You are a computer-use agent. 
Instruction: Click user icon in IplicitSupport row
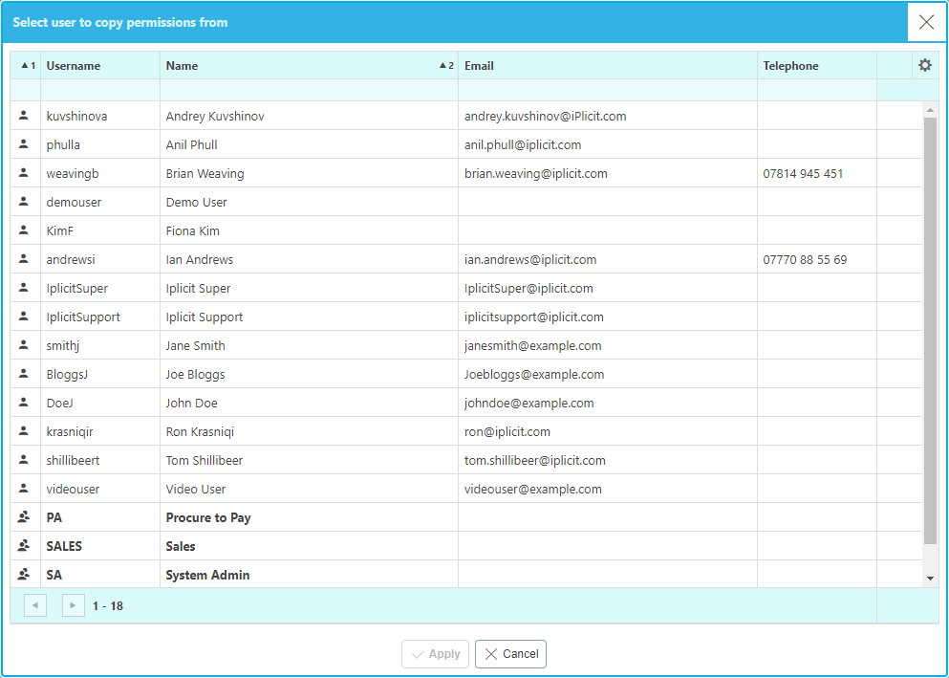click(x=24, y=316)
